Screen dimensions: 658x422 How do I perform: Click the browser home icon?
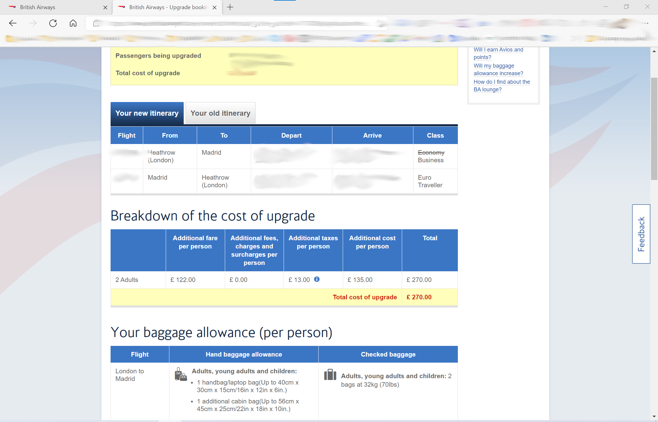click(73, 23)
